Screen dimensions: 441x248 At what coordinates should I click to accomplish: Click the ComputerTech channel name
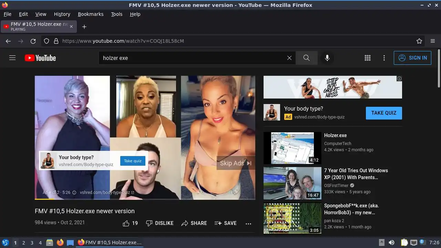pyautogui.click(x=338, y=144)
